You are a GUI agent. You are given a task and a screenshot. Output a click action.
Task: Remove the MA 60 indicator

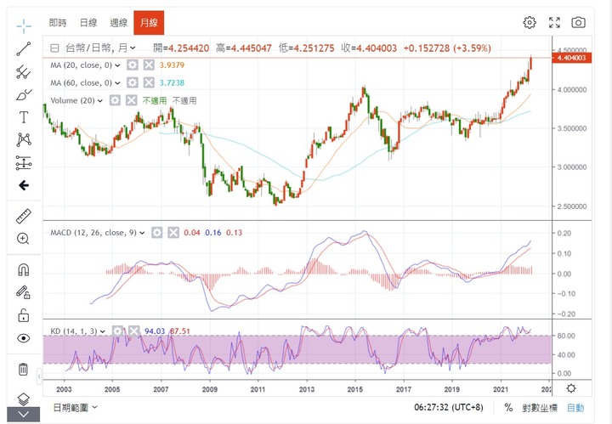pos(149,82)
